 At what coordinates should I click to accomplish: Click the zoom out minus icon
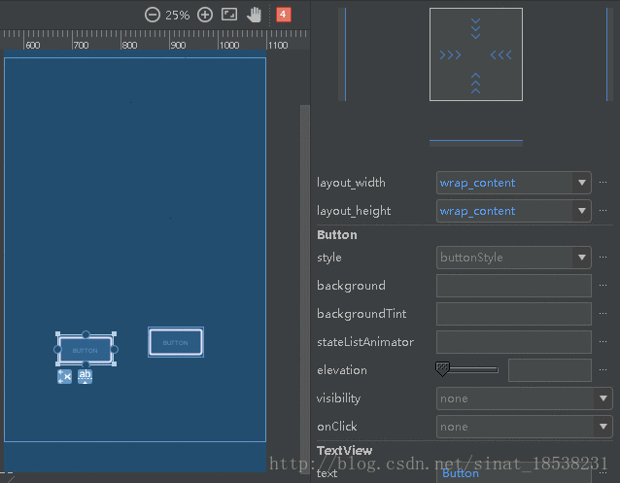point(153,15)
